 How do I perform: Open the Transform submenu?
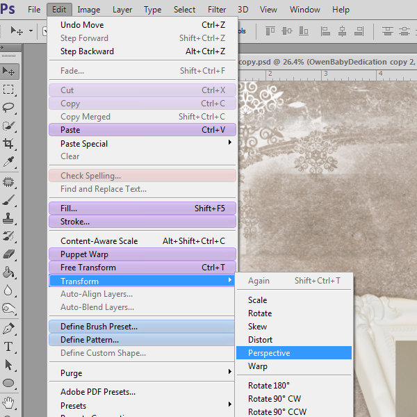[x=142, y=281]
